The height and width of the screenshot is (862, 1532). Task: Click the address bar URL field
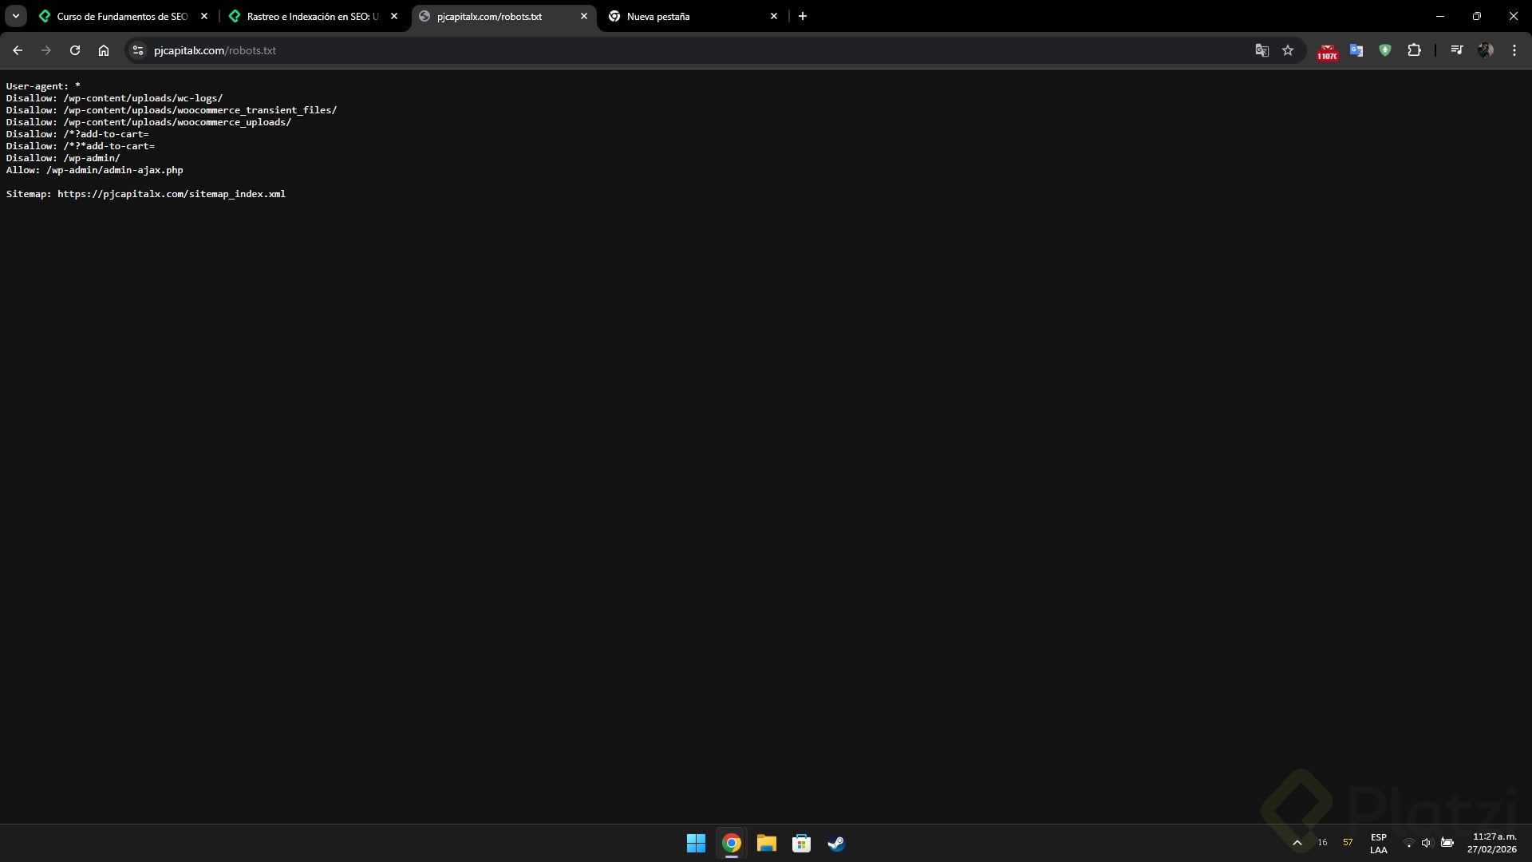point(638,50)
